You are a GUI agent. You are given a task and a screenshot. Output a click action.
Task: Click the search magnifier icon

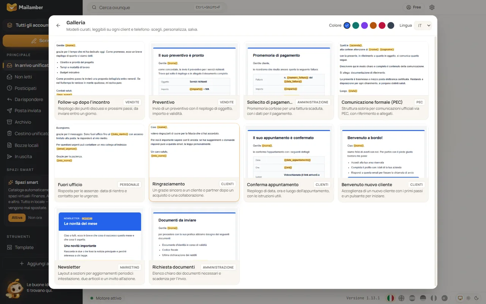pyautogui.click(x=94, y=7)
